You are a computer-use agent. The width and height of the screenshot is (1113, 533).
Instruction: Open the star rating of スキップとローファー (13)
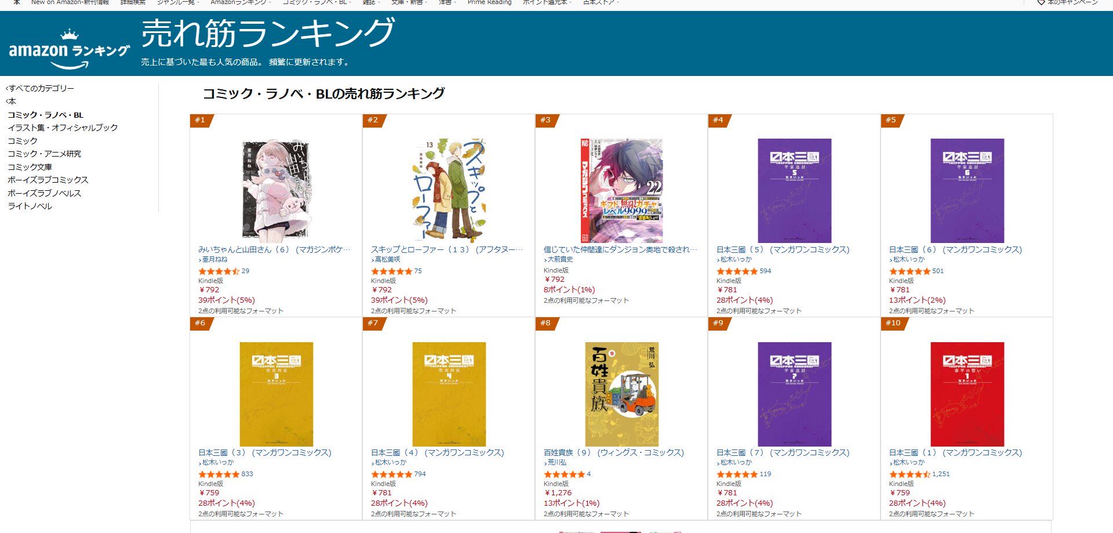click(392, 271)
